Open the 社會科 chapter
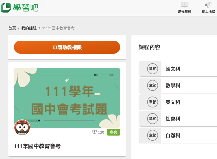 173,119
